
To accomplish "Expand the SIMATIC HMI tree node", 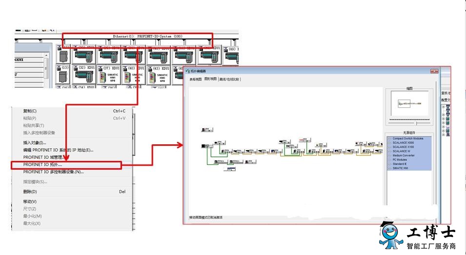I will pos(389,168).
